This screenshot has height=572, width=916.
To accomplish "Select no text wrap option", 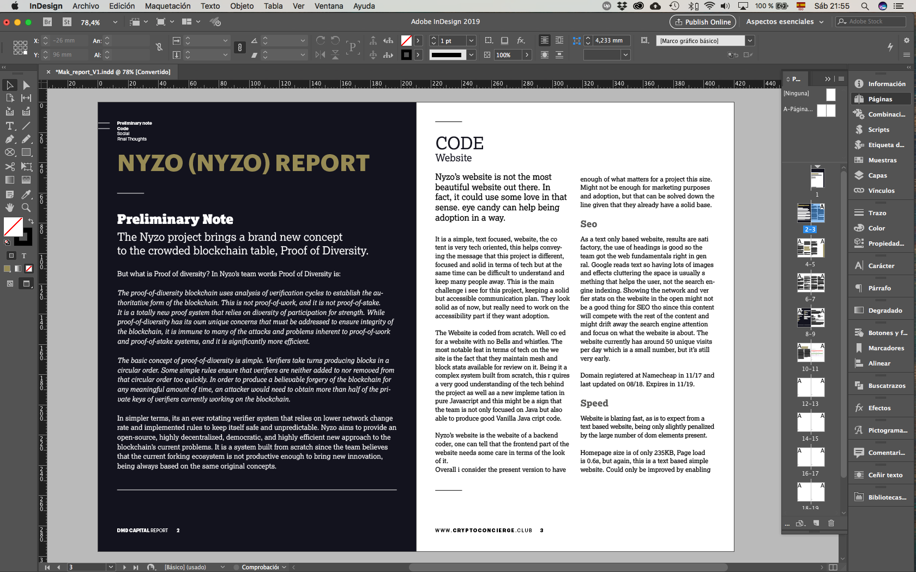I will point(544,40).
